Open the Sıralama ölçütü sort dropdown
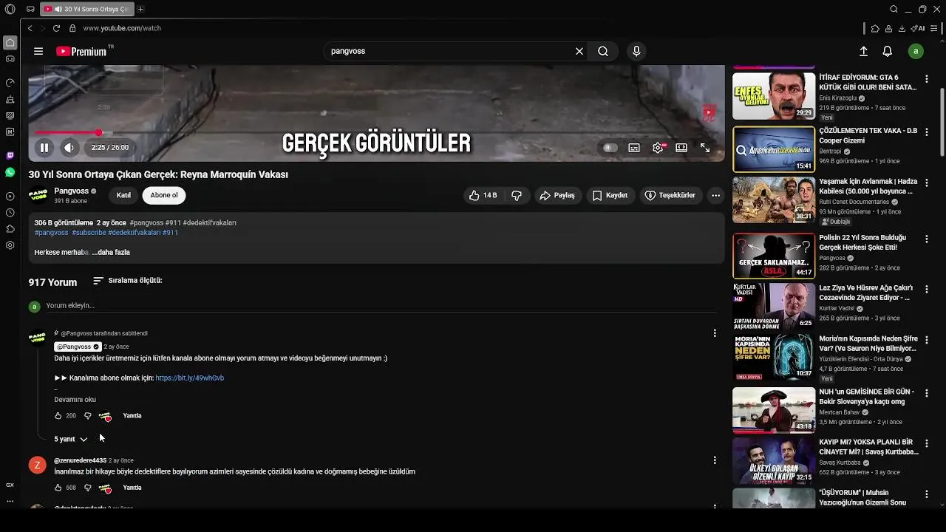Image resolution: width=946 pixels, height=532 pixels. (x=128, y=281)
